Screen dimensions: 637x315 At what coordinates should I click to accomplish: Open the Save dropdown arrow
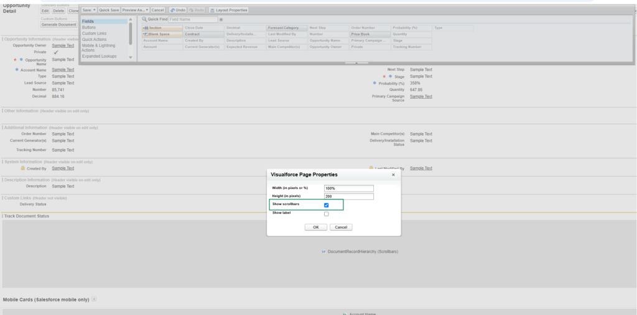tap(95, 10)
